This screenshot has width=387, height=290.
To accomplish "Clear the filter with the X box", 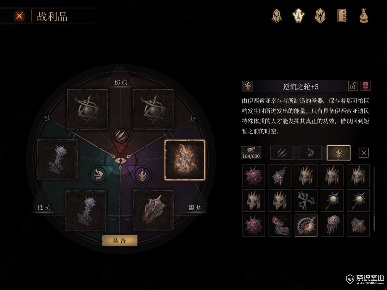I will click(x=364, y=153).
